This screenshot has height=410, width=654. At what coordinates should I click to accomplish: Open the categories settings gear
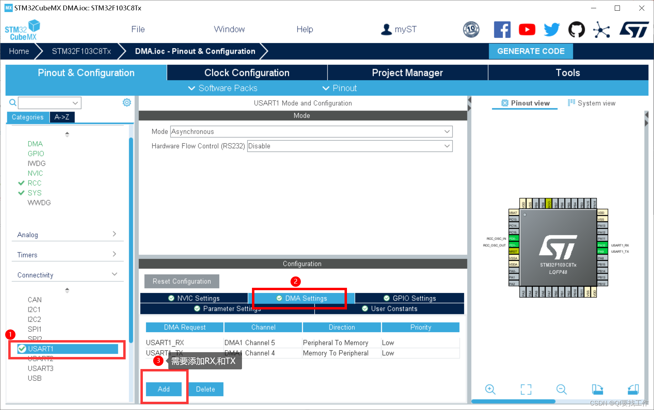(x=127, y=103)
